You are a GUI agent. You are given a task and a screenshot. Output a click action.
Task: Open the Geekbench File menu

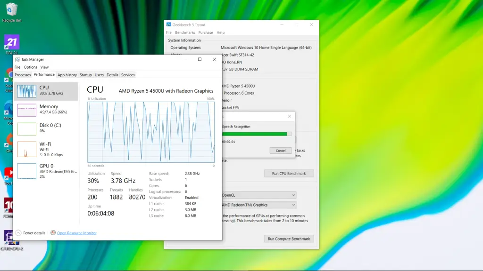pyautogui.click(x=168, y=32)
